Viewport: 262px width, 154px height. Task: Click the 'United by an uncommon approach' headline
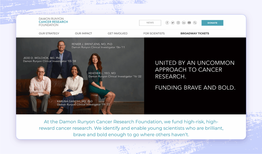pos(195,70)
